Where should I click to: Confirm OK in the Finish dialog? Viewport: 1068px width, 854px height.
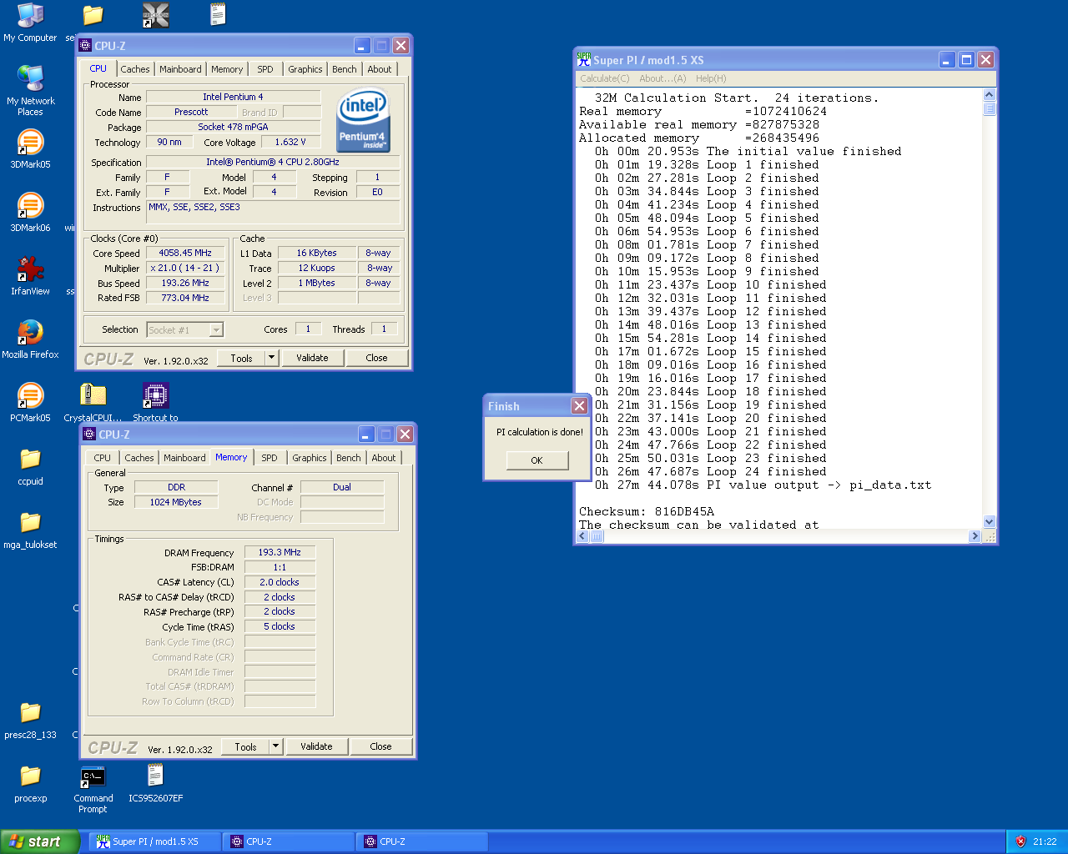tap(537, 460)
